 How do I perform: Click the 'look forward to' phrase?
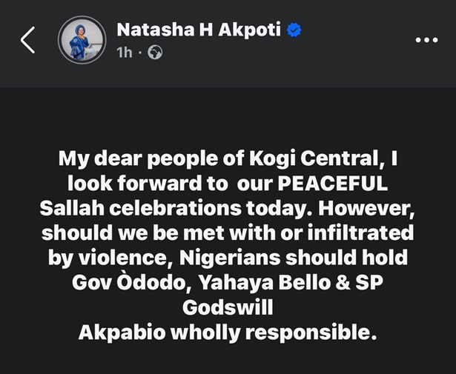tap(148, 184)
